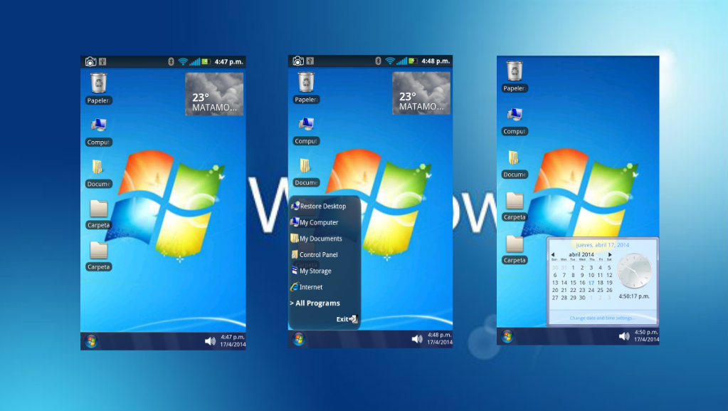Screen dimensions: 728x411
Task: Expand All Programs in the start menu
Action: coord(315,303)
